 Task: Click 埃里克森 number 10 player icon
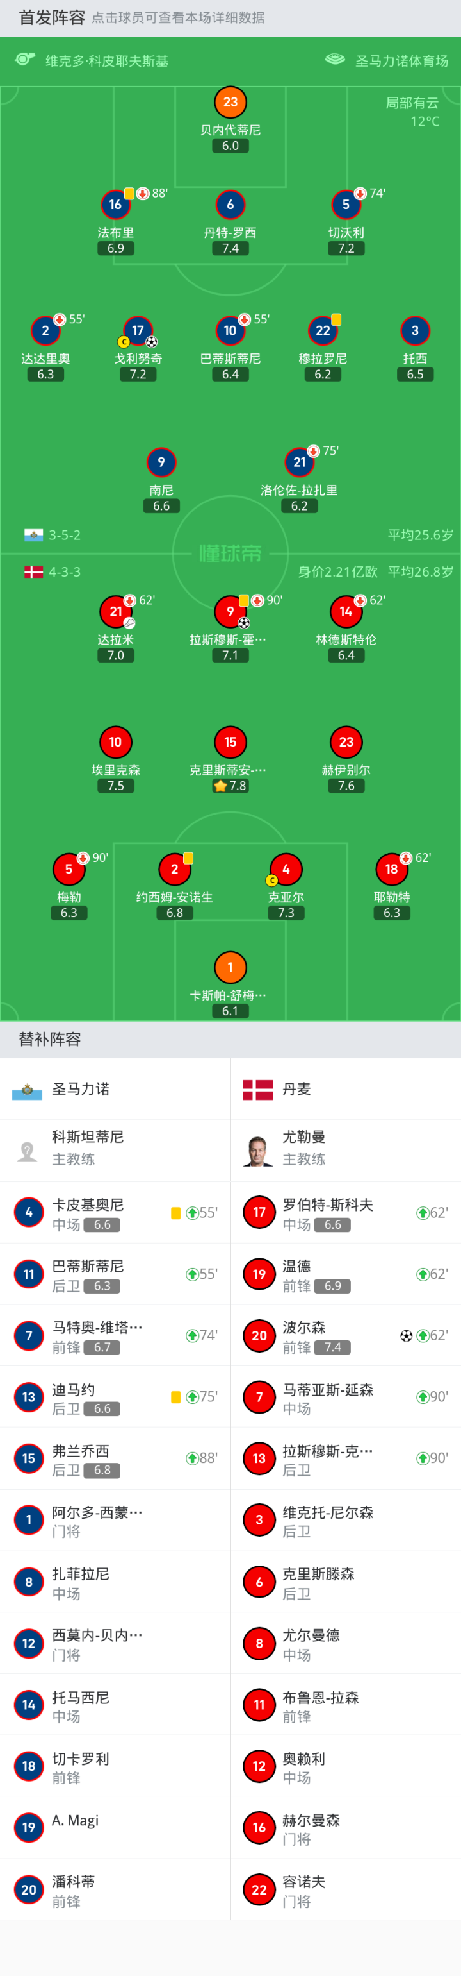[116, 742]
